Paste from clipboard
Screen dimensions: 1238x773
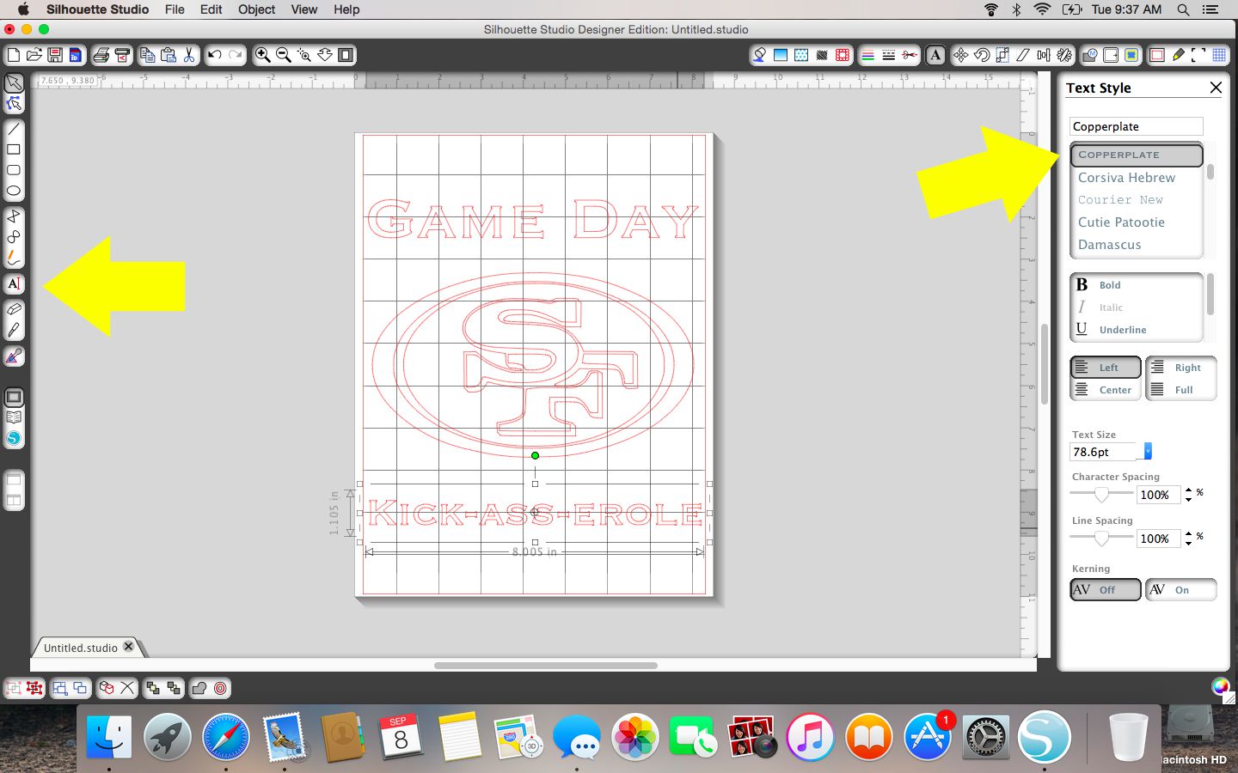coord(169,55)
